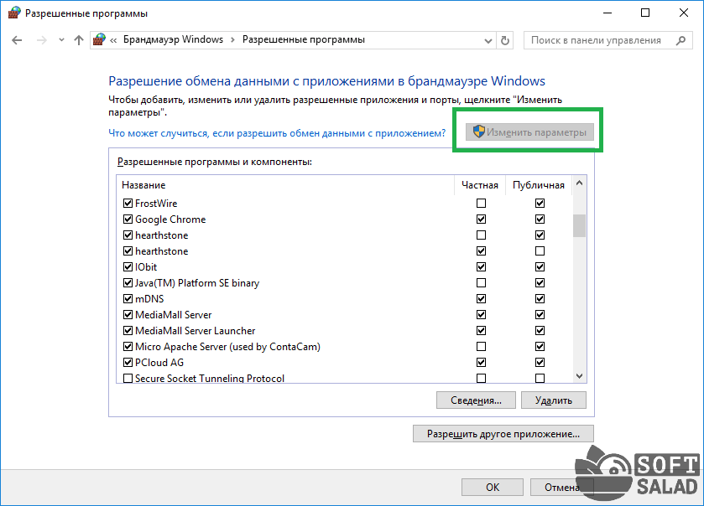Viewport: 704px width, 506px height.
Task: Refresh the page with the reload icon
Action: pos(505,41)
